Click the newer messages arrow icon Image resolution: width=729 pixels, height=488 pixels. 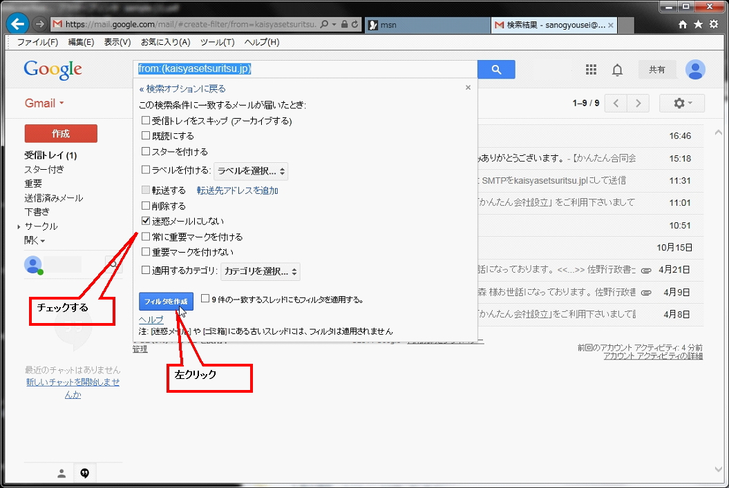pyautogui.click(x=615, y=102)
